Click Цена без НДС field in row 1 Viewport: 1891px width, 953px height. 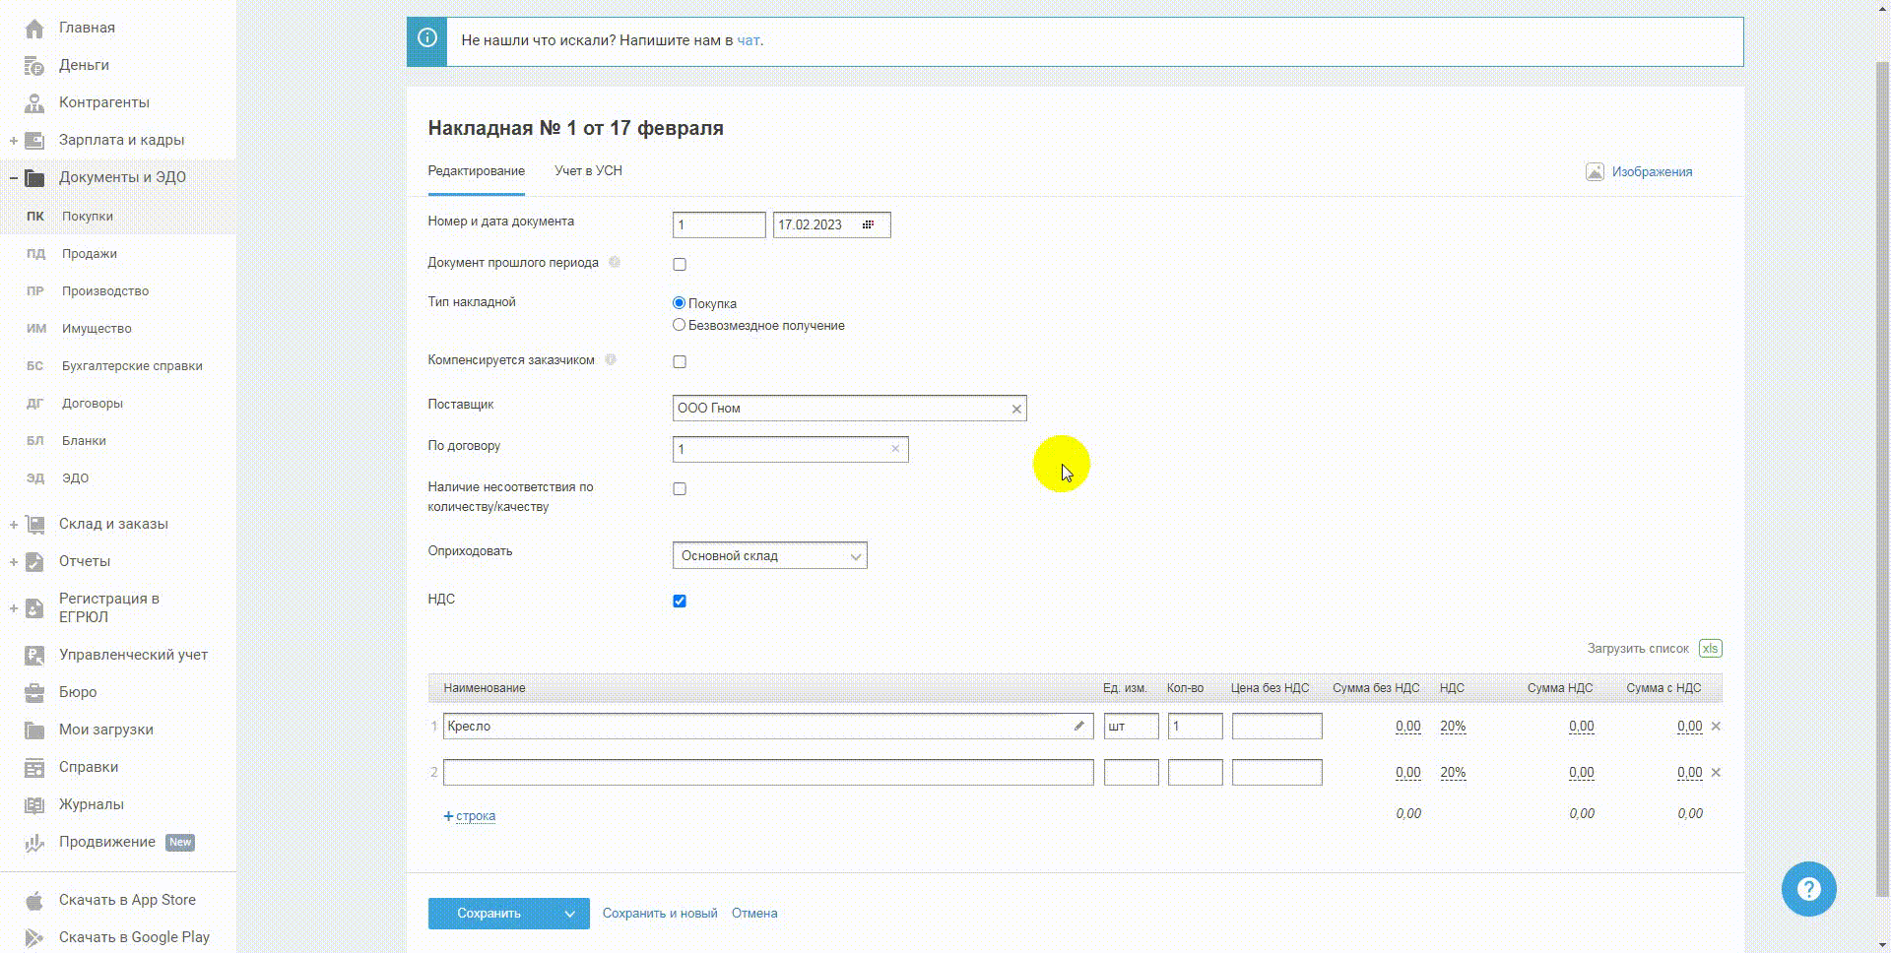[1276, 727]
